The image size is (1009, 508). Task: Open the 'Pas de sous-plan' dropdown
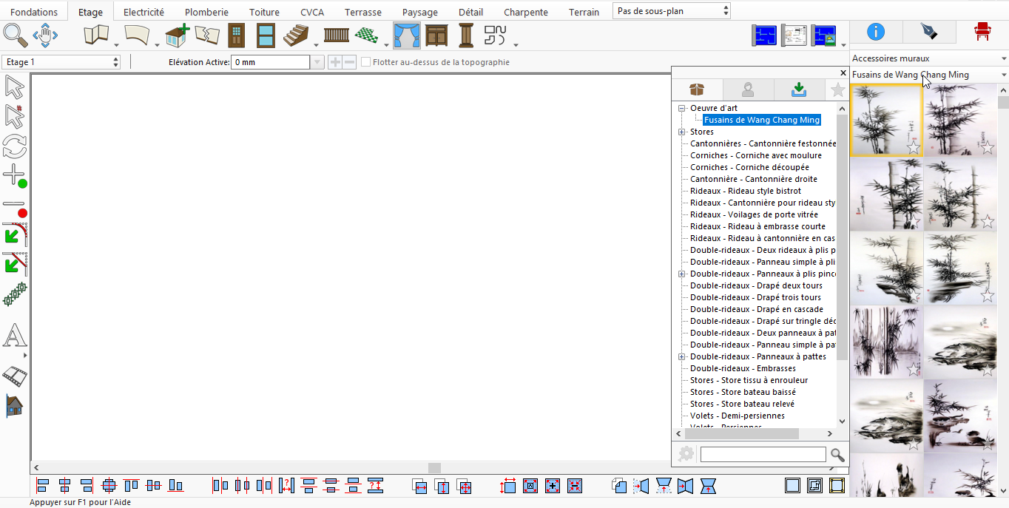[x=672, y=11]
